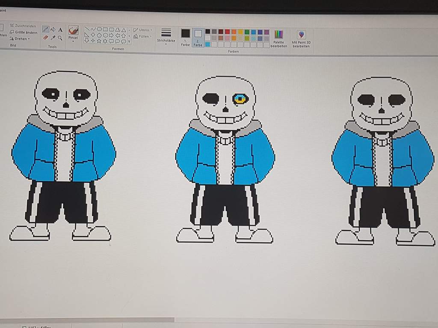
Task: Select the Fill with color bucket tool
Action: tap(53, 29)
